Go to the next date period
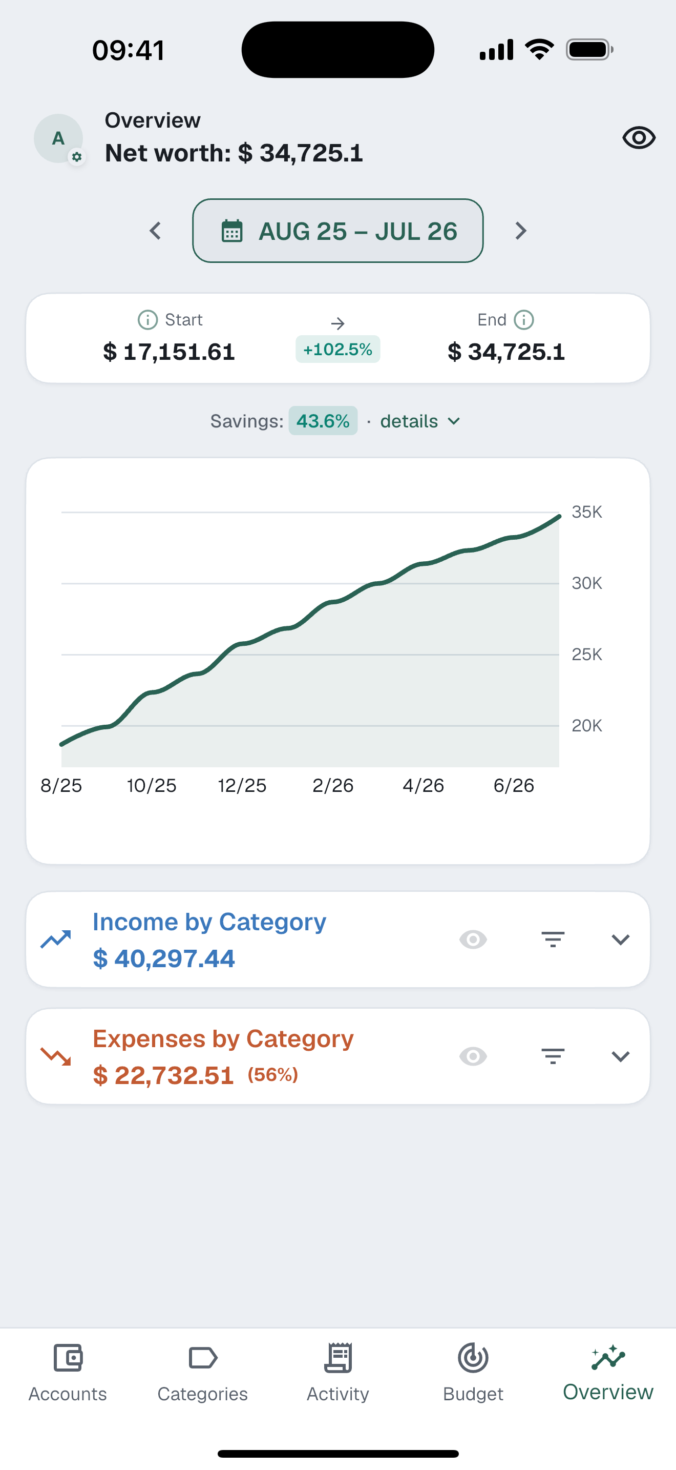676x1470 pixels. tap(520, 231)
